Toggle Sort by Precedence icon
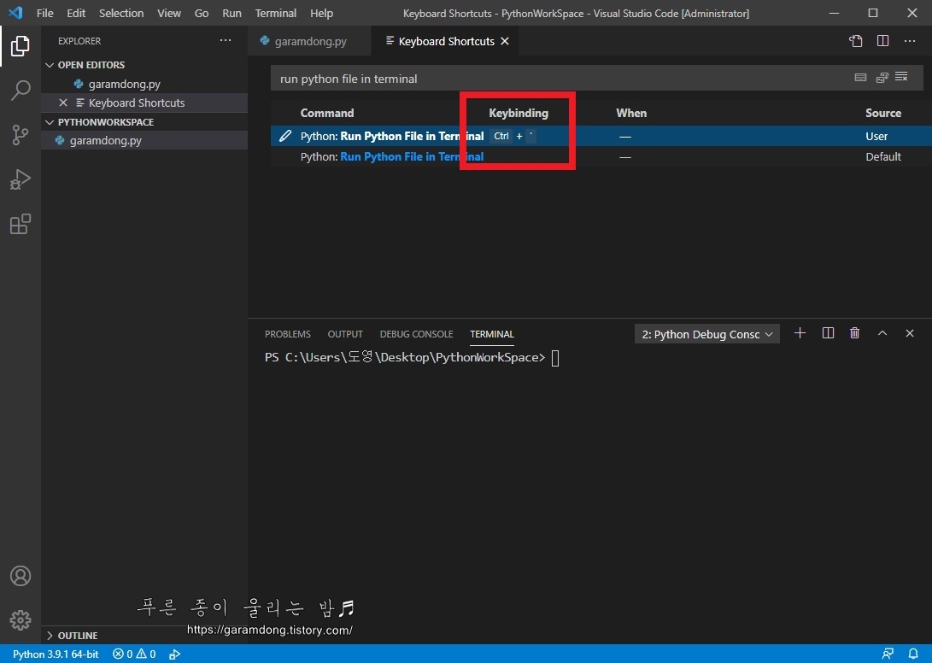Viewport: 932px width, 663px height. (882, 77)
